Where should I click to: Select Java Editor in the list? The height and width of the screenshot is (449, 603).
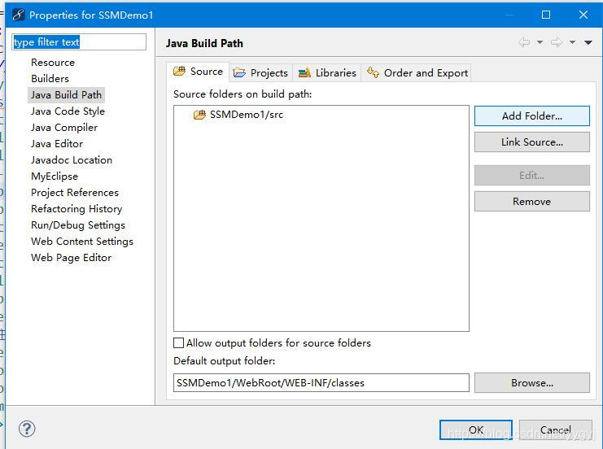pos(57,144)
